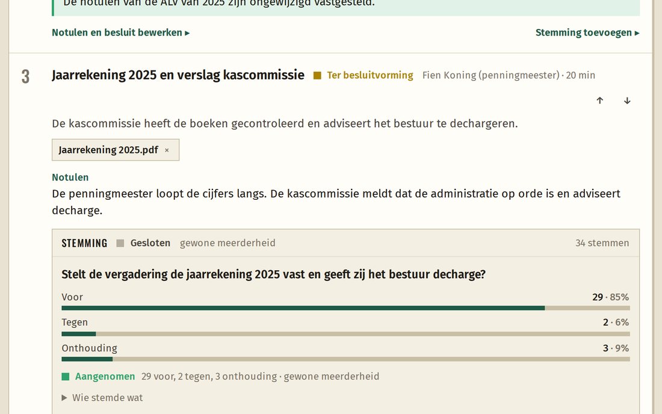Viewport: 662px width, 414px height.
Task: Click the Voor vote progress bar
Action: tap(346, 308)
